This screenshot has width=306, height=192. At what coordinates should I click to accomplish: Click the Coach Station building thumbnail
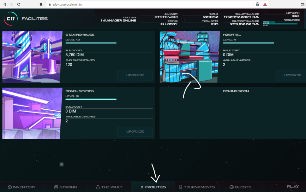click(32, 113)
